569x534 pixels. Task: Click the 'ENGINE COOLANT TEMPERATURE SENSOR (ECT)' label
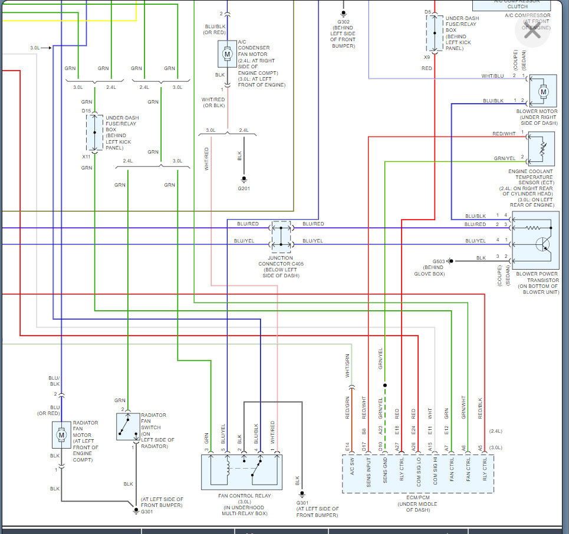pyautogui.click(x=531, y=177)
